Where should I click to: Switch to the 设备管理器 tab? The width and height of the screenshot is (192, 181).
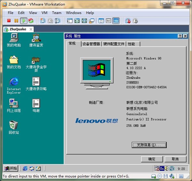[x=91, y=44]
